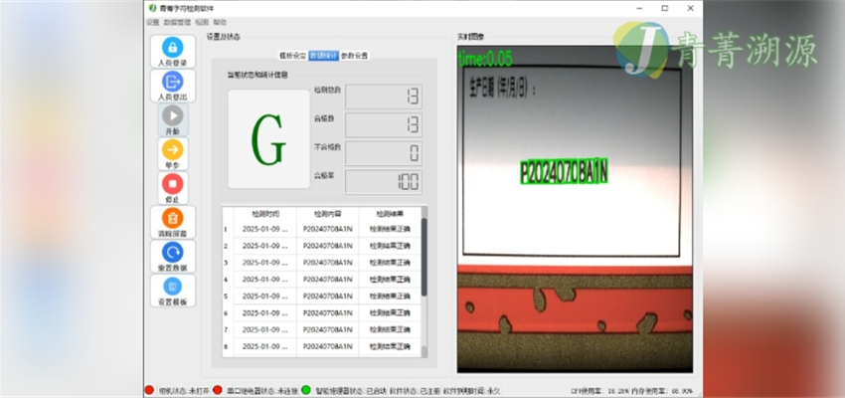The height and width of the screenshot is (398, 845).
Task: Switch to the 参数设置 tab
Action: point(354,56)
